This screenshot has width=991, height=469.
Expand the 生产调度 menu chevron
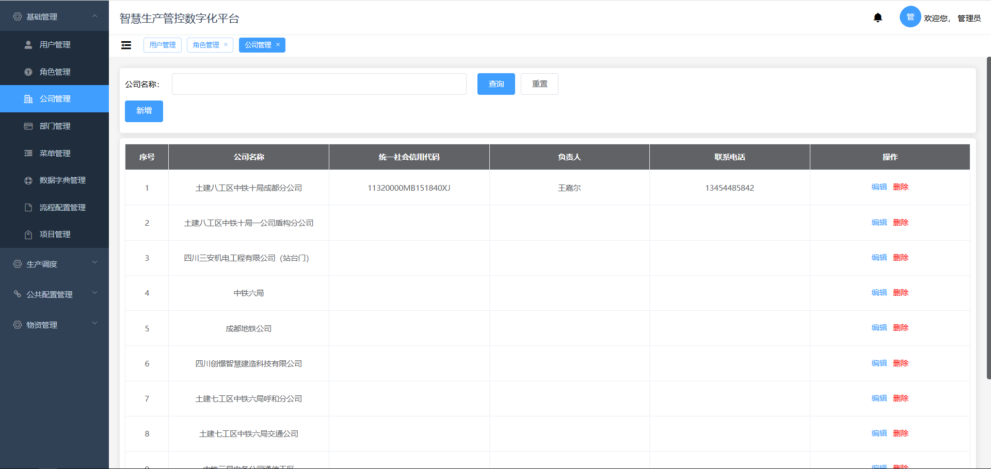[x=94, y=263]
